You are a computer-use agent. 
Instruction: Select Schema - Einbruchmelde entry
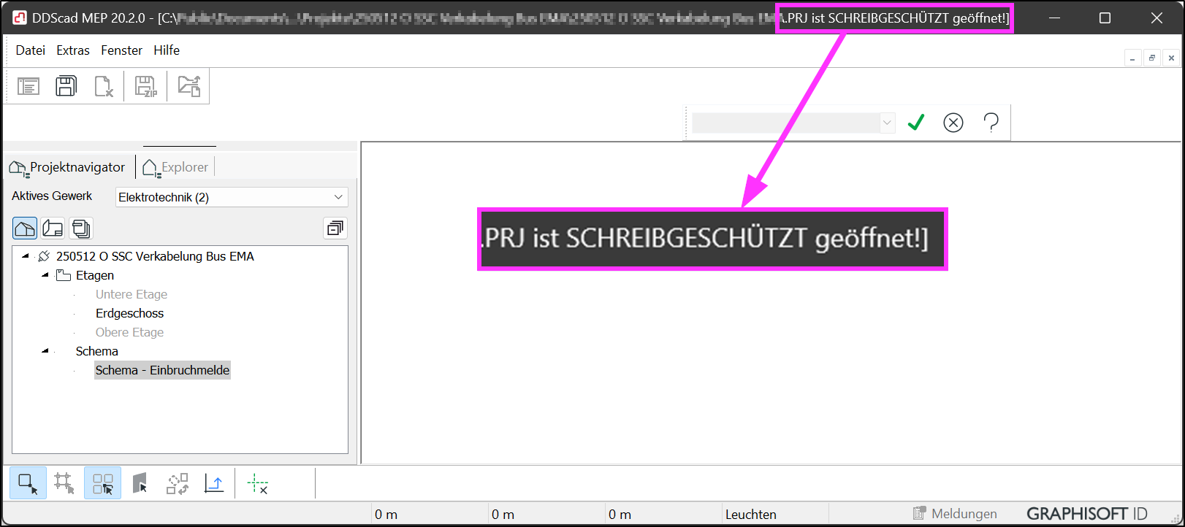162,370
